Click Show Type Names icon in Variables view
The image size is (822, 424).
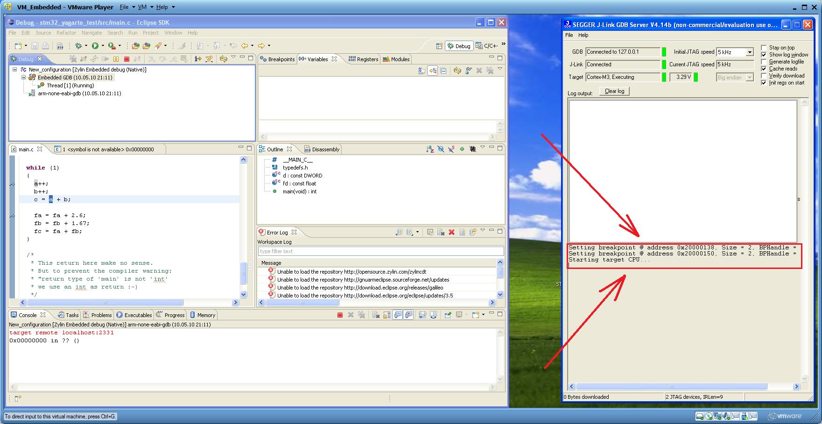(422, 71)
